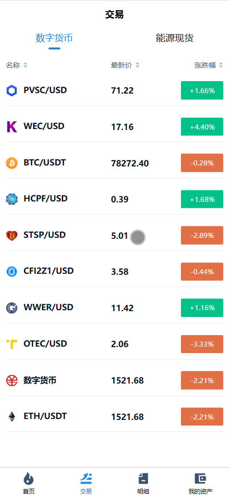Image resolution: width=229 pixels, height=496 pixels.
Task: Click the yellow OTEC/USD coin icon
Action: (12, 344)
